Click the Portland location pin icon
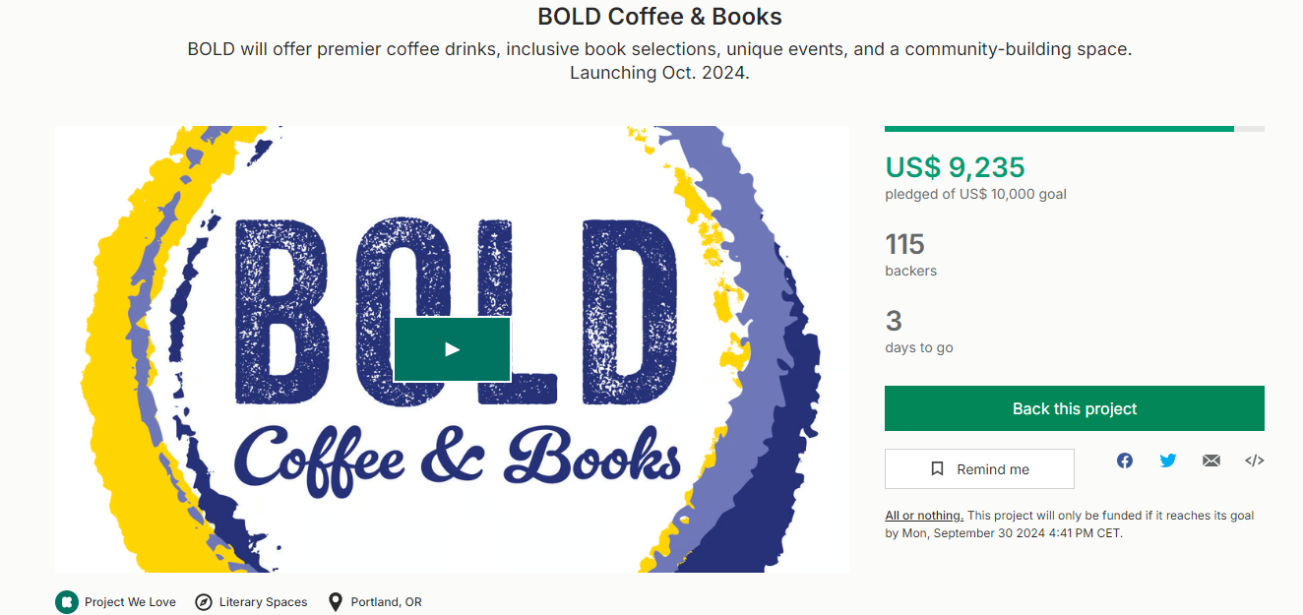The width and height of the screenshot is (1303, 615). [336, 602]
